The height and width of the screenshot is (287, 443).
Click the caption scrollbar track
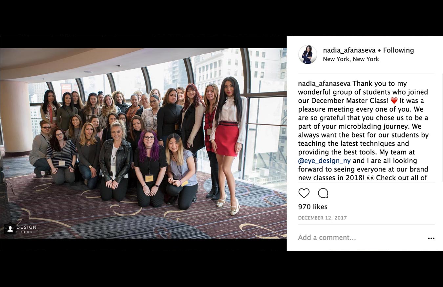coord(442,128)
